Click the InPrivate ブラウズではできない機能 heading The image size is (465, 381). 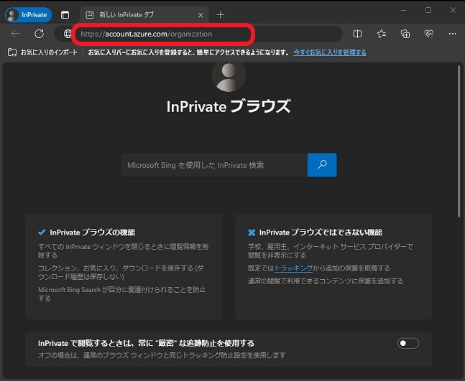tap(321, 232)
